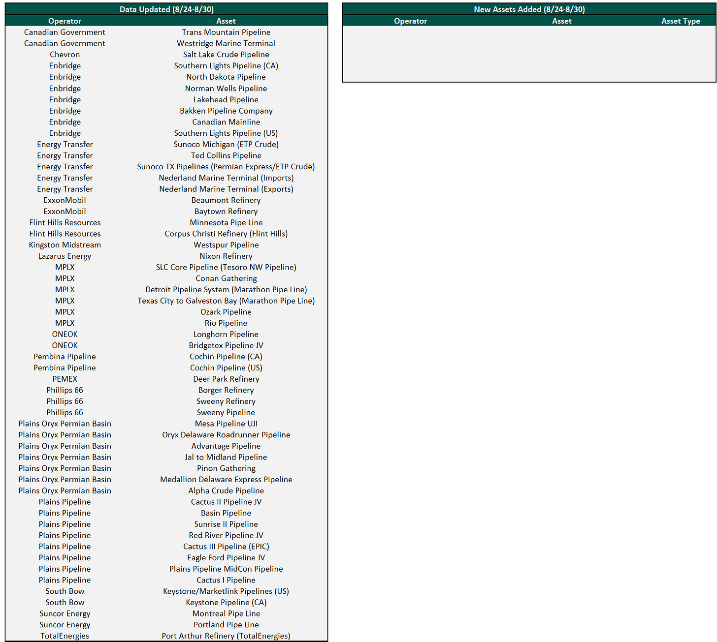This screenshot has height=642, width=717.
Task: Click the "Cochin Pipeline (US)" cell
Action: tap(226, 368)
